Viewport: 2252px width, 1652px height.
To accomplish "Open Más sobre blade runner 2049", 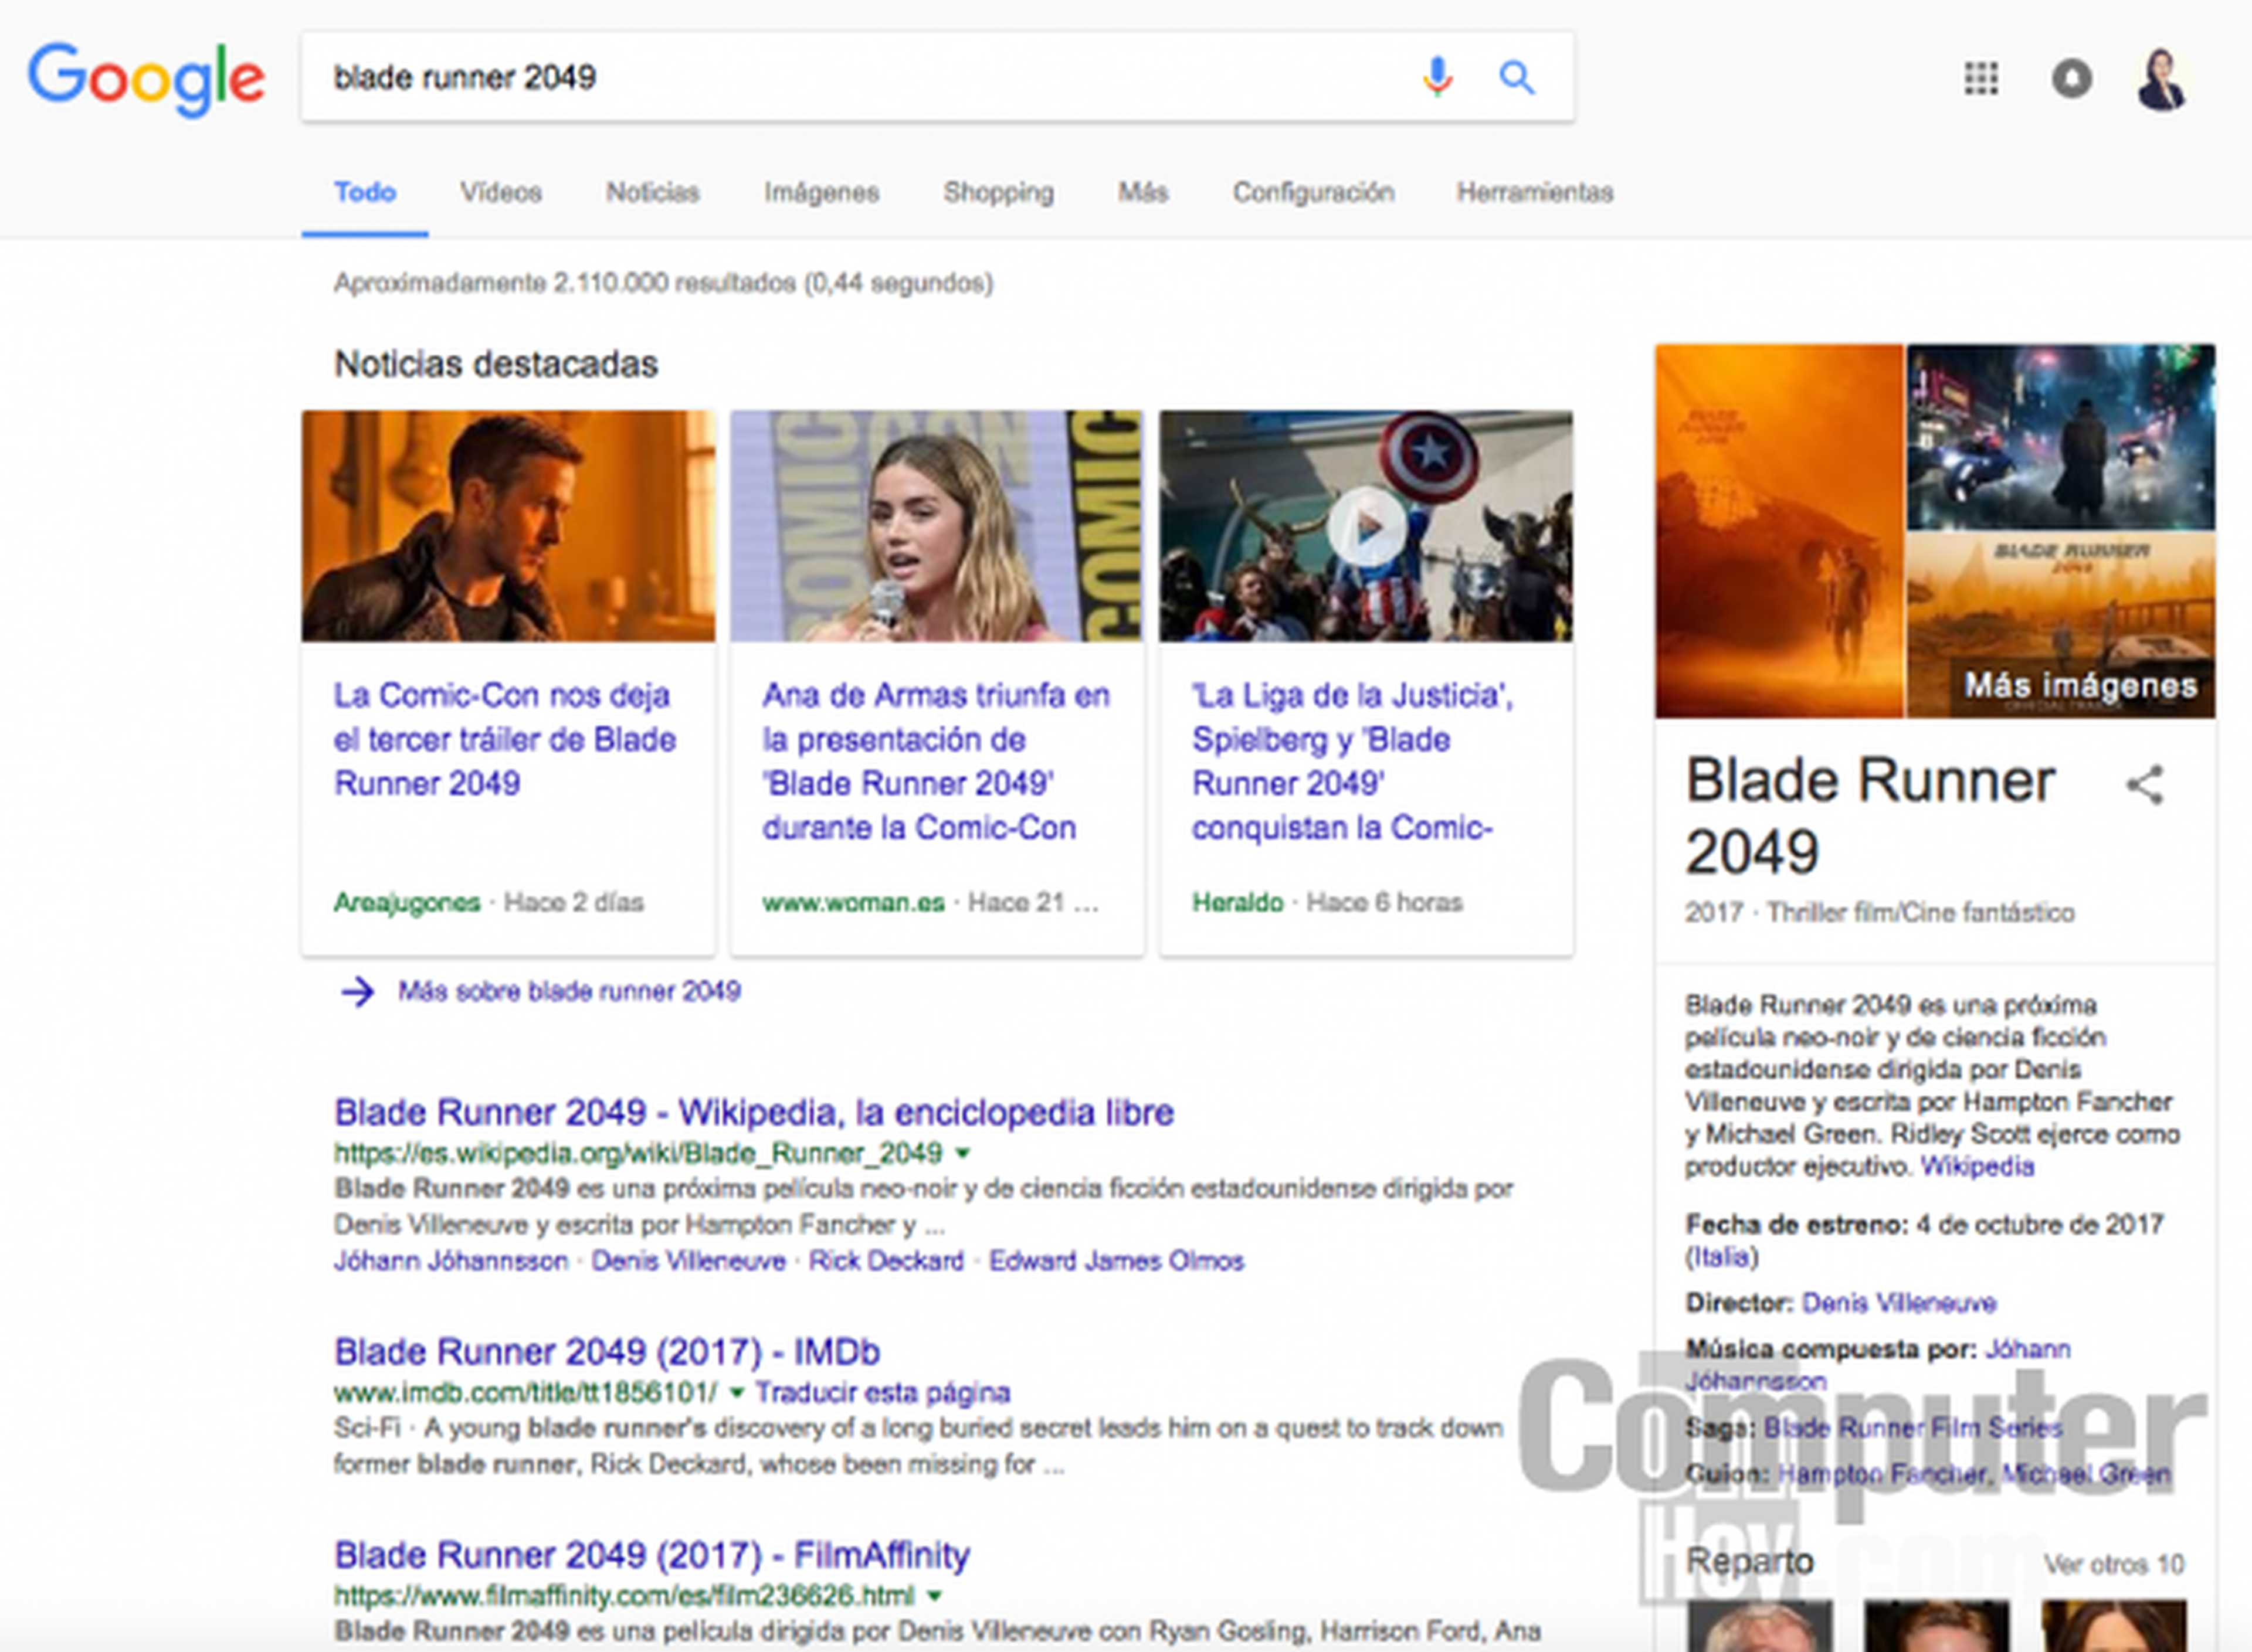I will [569, 991].
